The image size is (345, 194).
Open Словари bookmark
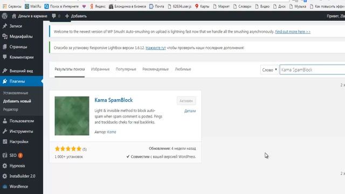[x=242, y=6]
